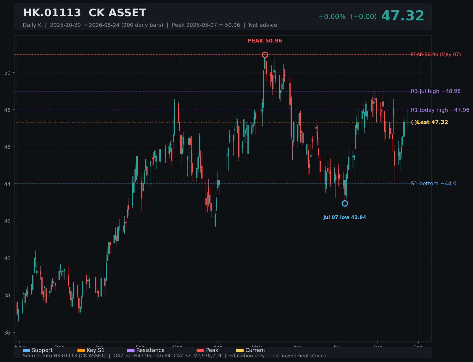
Task: Click the red peak circle marker at 50.96
Action: point(265,55)
